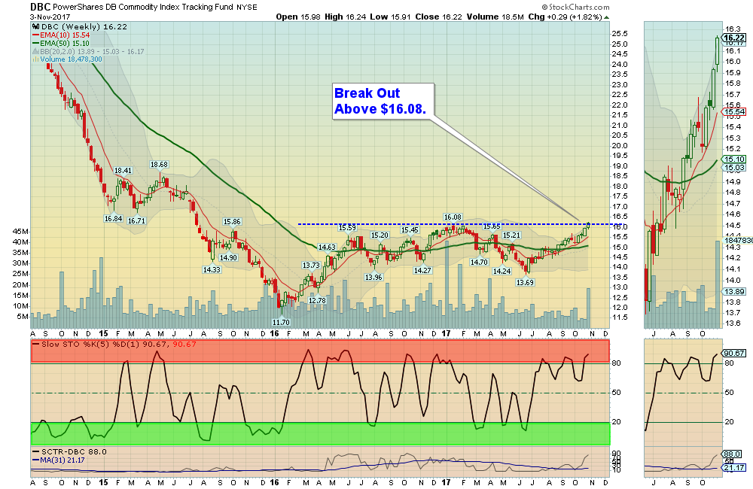Click the StockCharts.com logo icon

pyautogui.click(x=544, y=8)
